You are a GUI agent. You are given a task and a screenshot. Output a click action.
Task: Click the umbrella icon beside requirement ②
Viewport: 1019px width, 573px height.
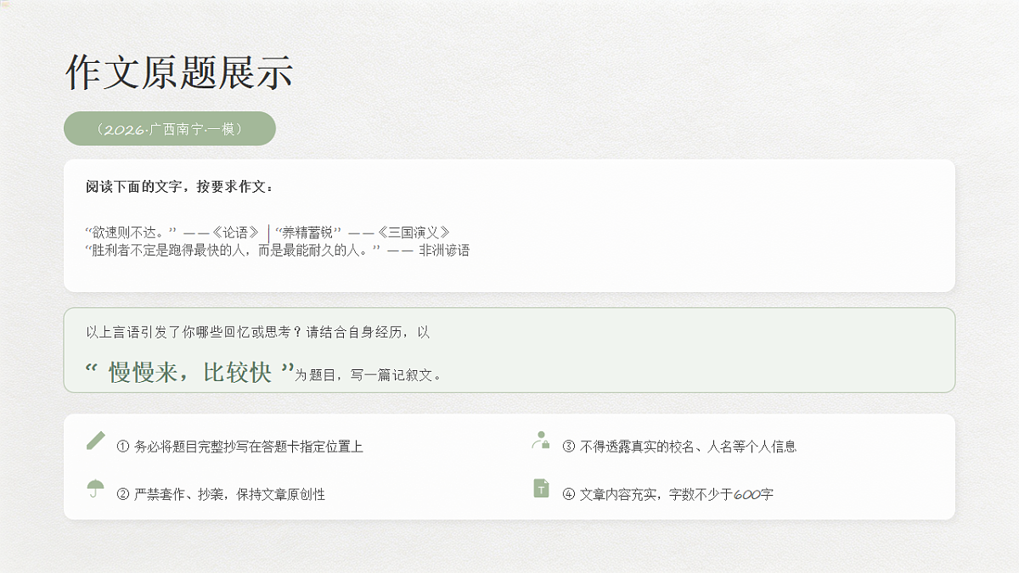[x=96, y=488]
